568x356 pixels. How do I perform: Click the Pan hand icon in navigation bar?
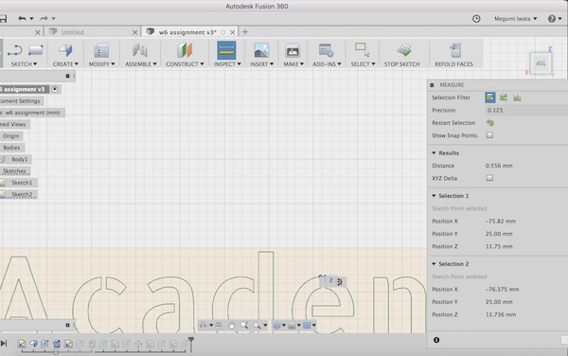point(232,325)
